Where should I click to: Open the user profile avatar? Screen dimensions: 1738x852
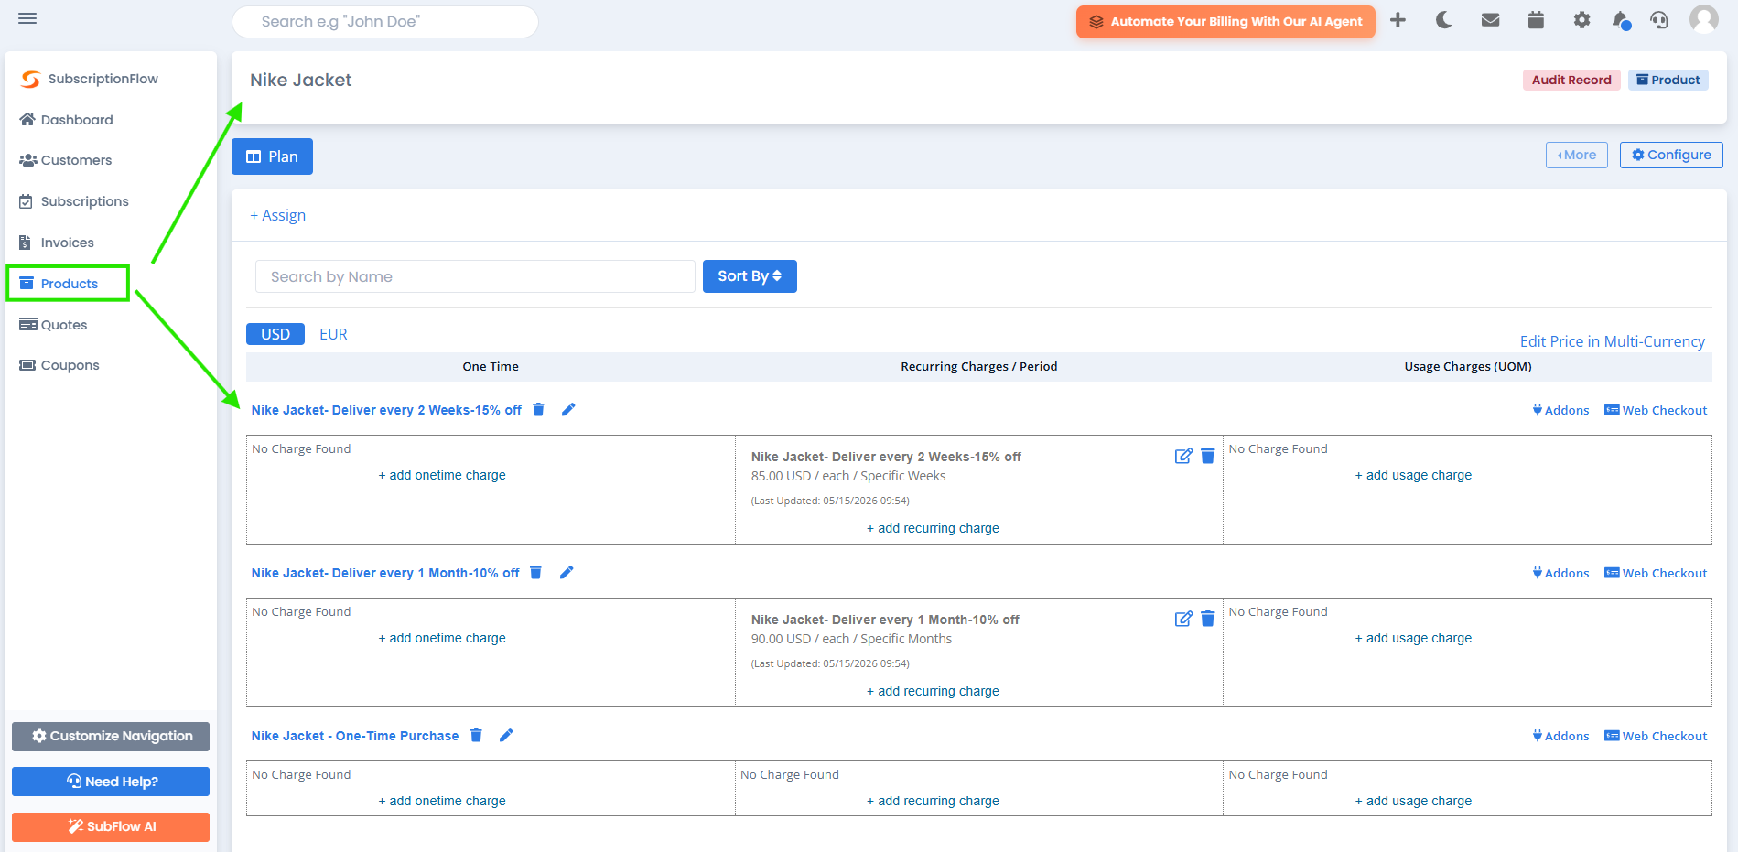[x=1703, y=19]
